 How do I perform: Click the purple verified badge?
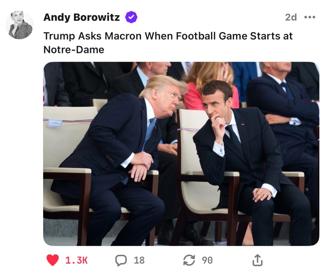tap(131, 17)
